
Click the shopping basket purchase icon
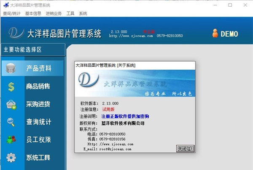(11, 105)
